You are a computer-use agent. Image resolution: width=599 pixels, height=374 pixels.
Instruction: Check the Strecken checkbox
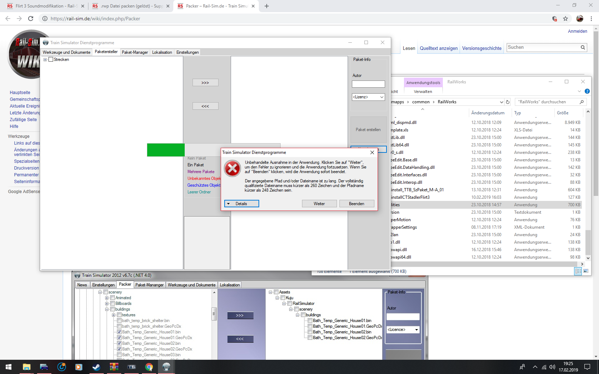51,59
